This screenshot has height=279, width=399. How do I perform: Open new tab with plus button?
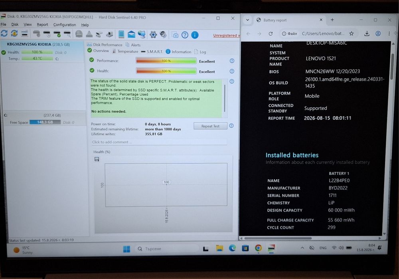332,20
